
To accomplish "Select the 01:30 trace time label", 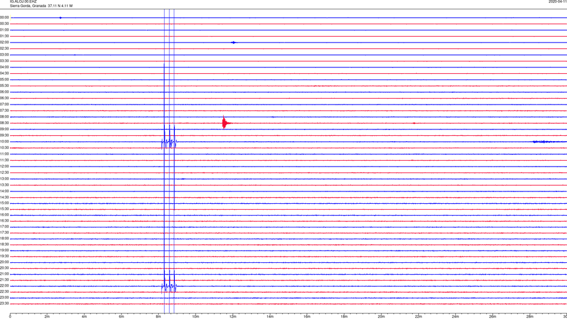I will point(4,36).
